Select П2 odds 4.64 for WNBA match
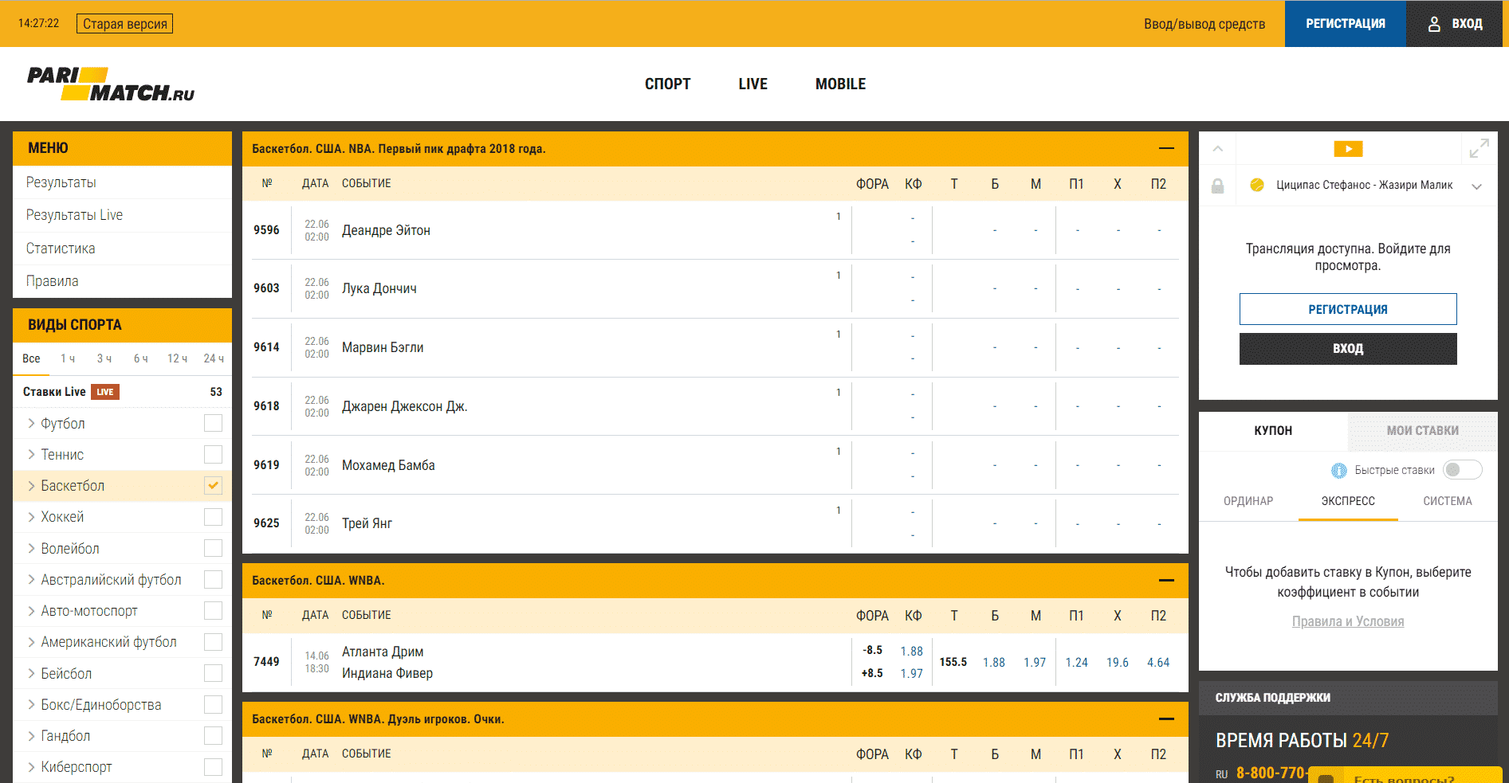This screenshot has width=1509, height=783. (x=1158, y=663)
